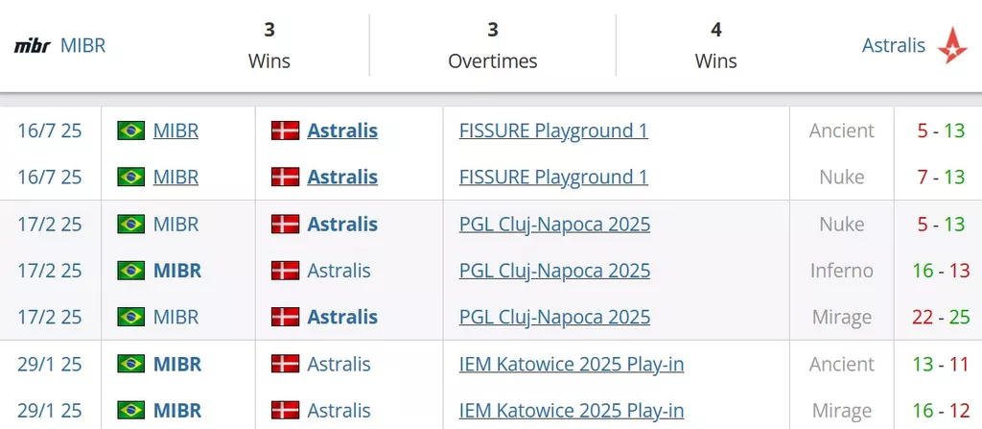Open MIBR team page from the header
The height and width of the screenshot is (429, 982).
pyautogui.click(x=82, y=45)
